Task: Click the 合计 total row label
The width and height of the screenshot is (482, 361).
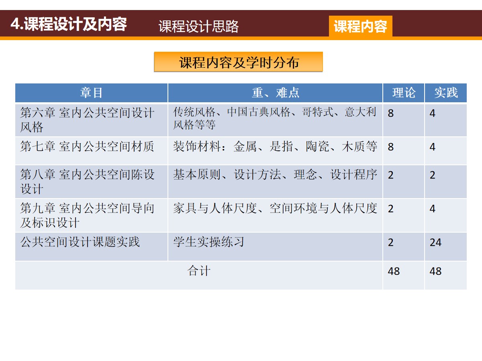Action: (x=199, y=271)
